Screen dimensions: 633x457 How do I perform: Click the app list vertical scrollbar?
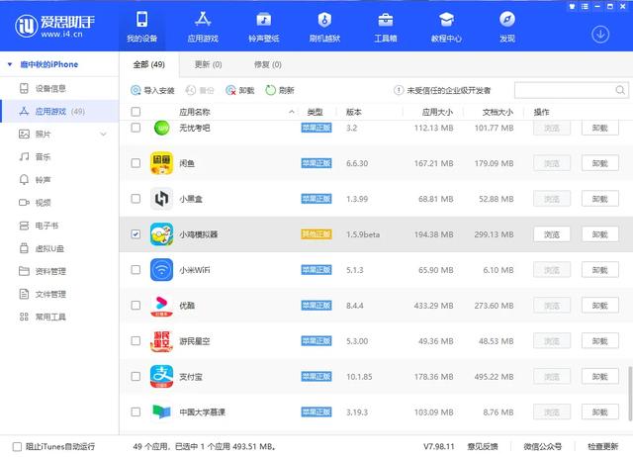point(630,393)
